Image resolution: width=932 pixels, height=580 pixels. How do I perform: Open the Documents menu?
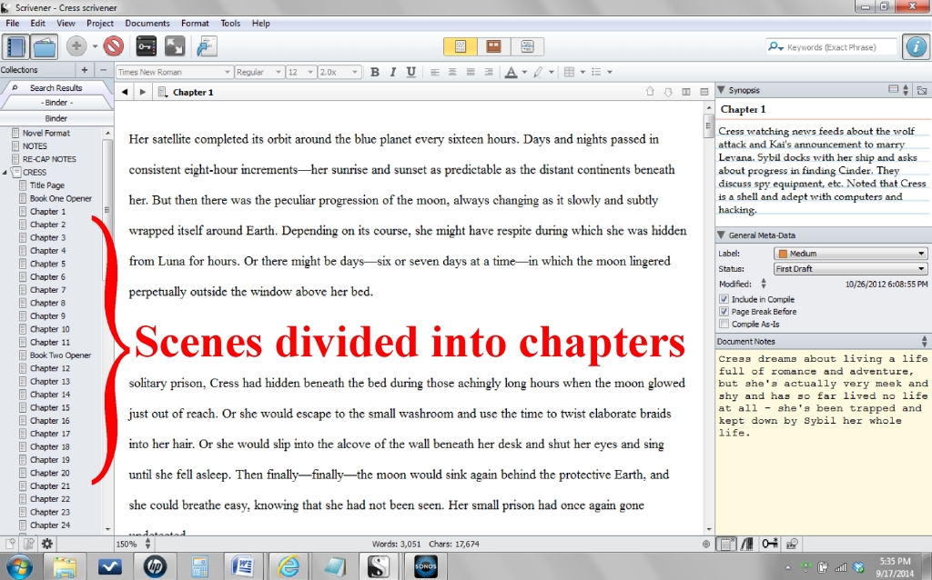(x=147, y=23)
